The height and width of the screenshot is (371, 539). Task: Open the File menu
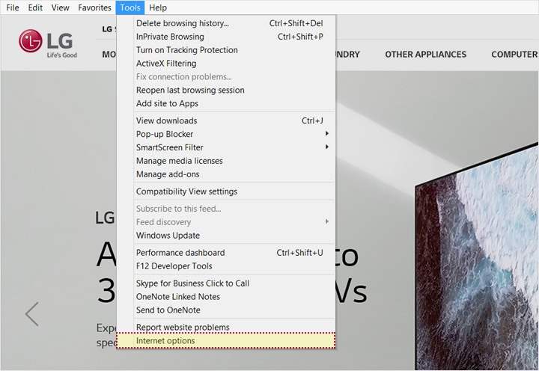tap(13, 7)
